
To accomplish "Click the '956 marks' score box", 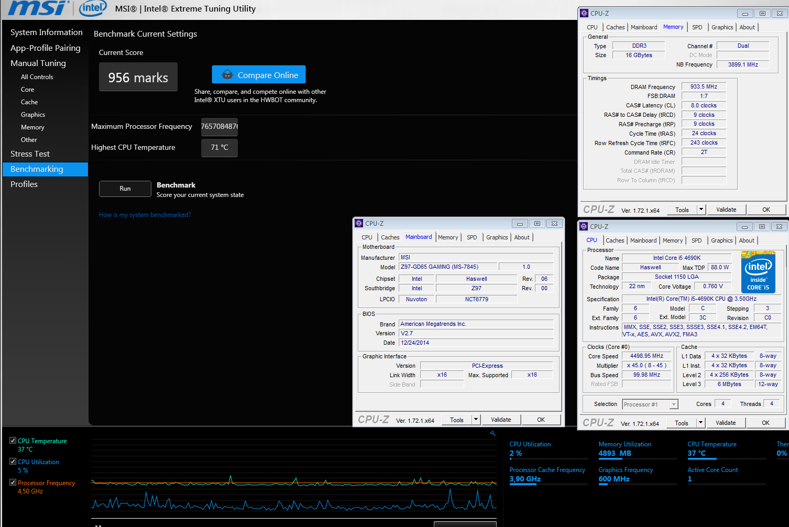I will click(138, 77).
